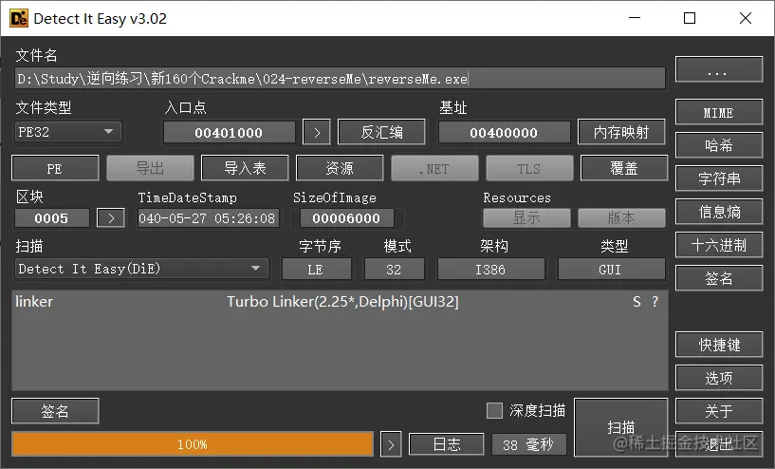The image size is (775, 469).
Task: Click the 38 毫秒 elapsed time
Action: [528, 444]
